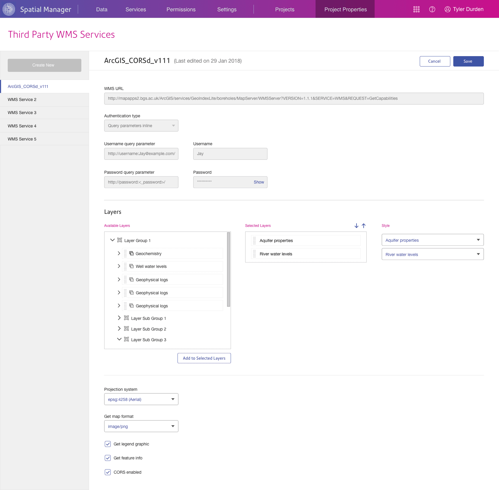The width and height of the screenshot is (499, 490).
Task: Expand Layer Sub Group 1
Action: point(119,318)
